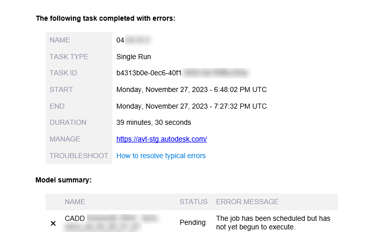Screen dimensions: 376x239
Task: Click the task completed with errors heading
Action: click(x=106, y=18)
